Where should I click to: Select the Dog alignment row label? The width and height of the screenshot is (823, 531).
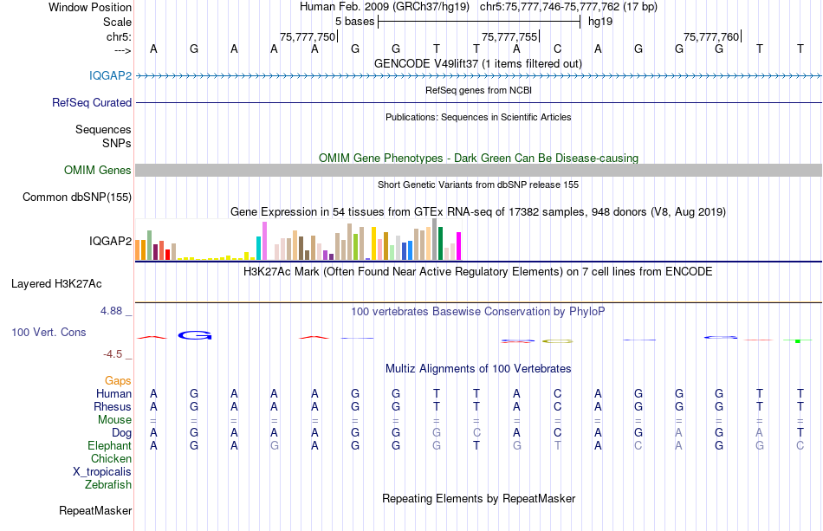[x=122, y=433]
